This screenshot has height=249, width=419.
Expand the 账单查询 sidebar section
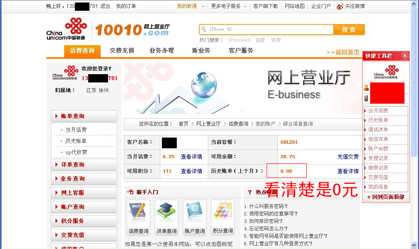point(84,116)
